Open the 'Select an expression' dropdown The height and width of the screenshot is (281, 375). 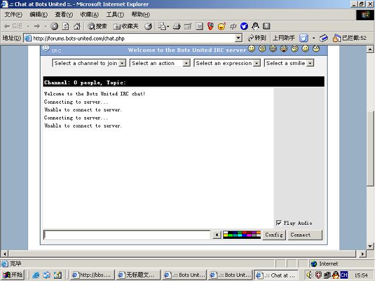[257, 63]
